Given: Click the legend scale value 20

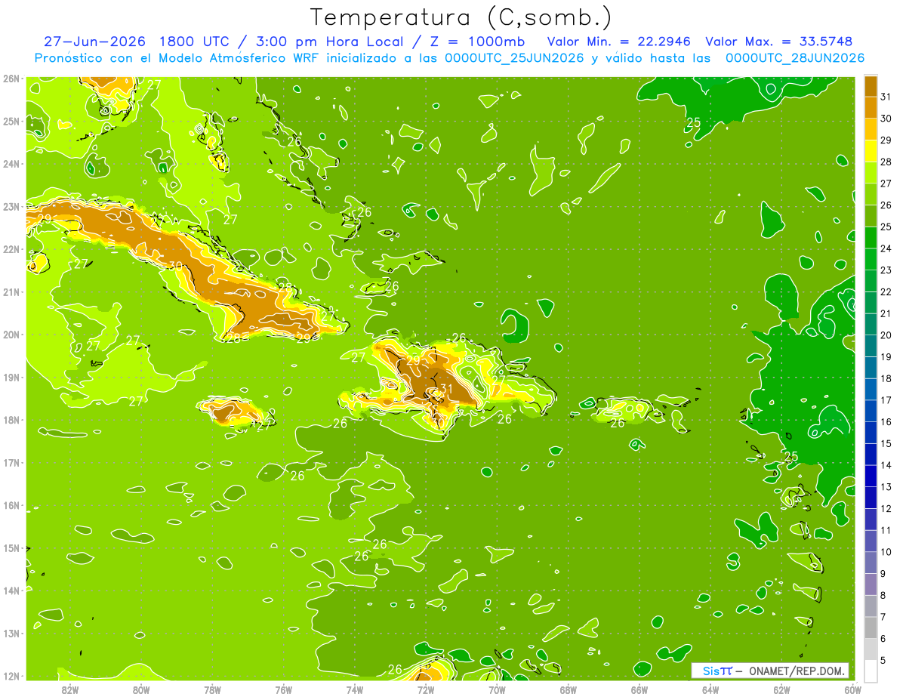Looking at the screenshot, I should [x=886, y=335].
